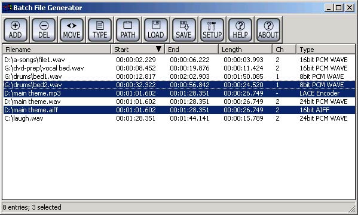This screenshot has width=358, height=215.
Task: Select the G:\drums\bed1.wav entry
Action: [179, 76]
